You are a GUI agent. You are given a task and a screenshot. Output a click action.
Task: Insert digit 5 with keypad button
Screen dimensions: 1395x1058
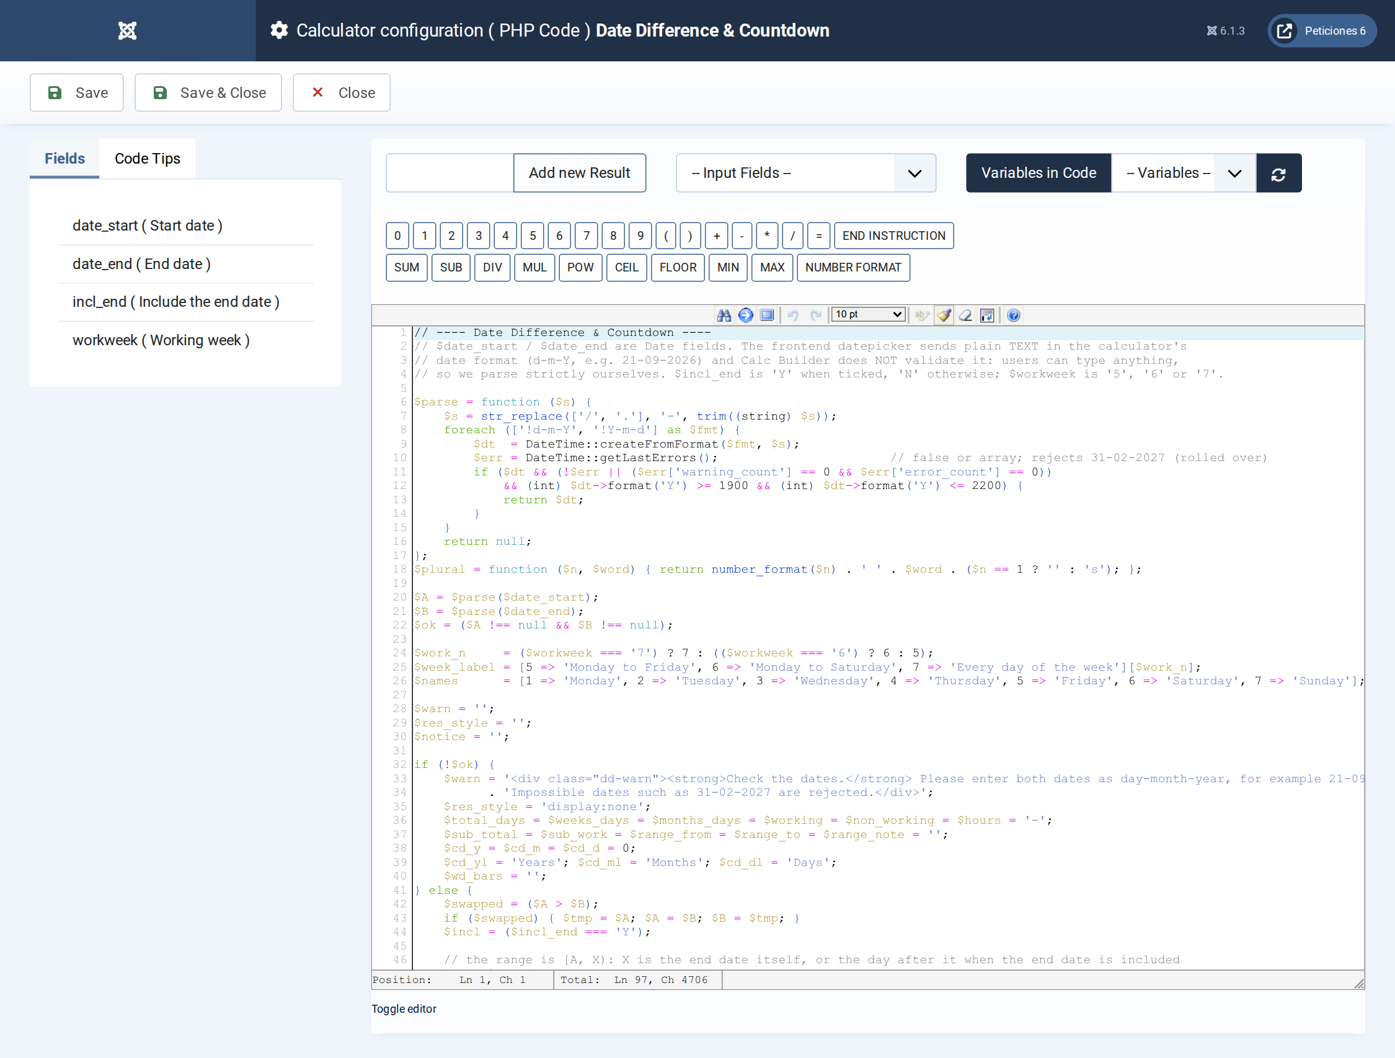tap(532, 236)
